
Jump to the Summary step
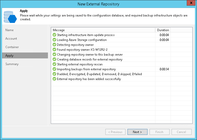pyautogui.click(x=12, y=64)
